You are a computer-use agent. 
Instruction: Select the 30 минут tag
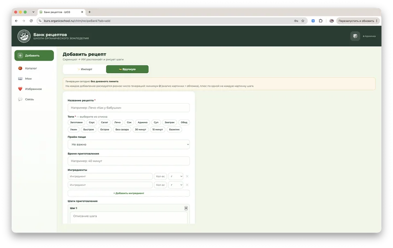[140, 129]
